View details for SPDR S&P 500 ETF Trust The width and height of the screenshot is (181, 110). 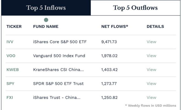151,84
